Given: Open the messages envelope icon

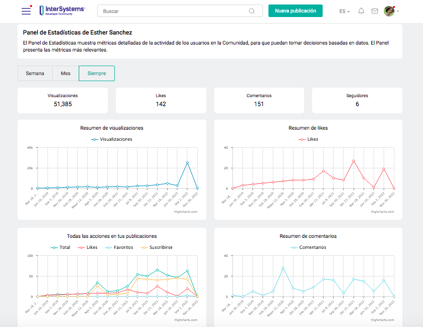Looking at the screenshot, I should point(375,11).
